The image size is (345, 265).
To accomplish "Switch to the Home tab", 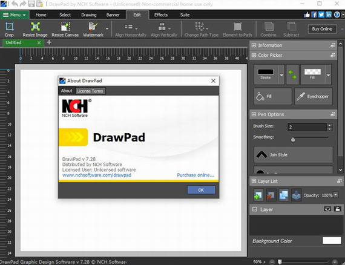I will coord(41,15).
